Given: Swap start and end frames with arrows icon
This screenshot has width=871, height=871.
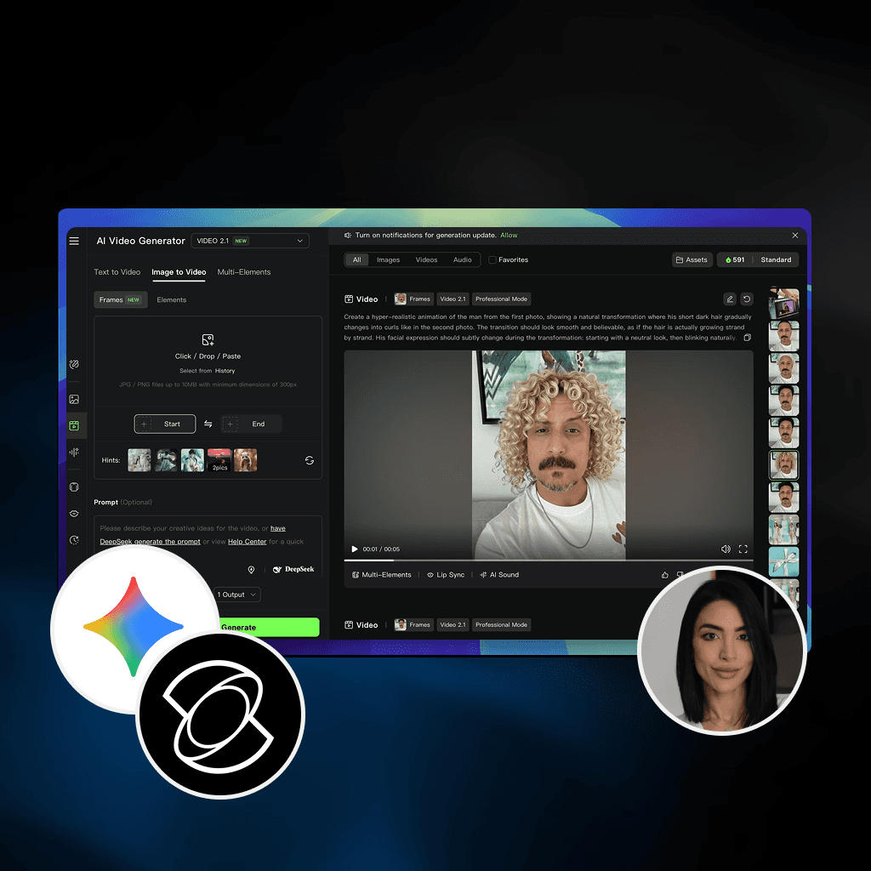Looking at the screenshot, I should pos(208,424).
